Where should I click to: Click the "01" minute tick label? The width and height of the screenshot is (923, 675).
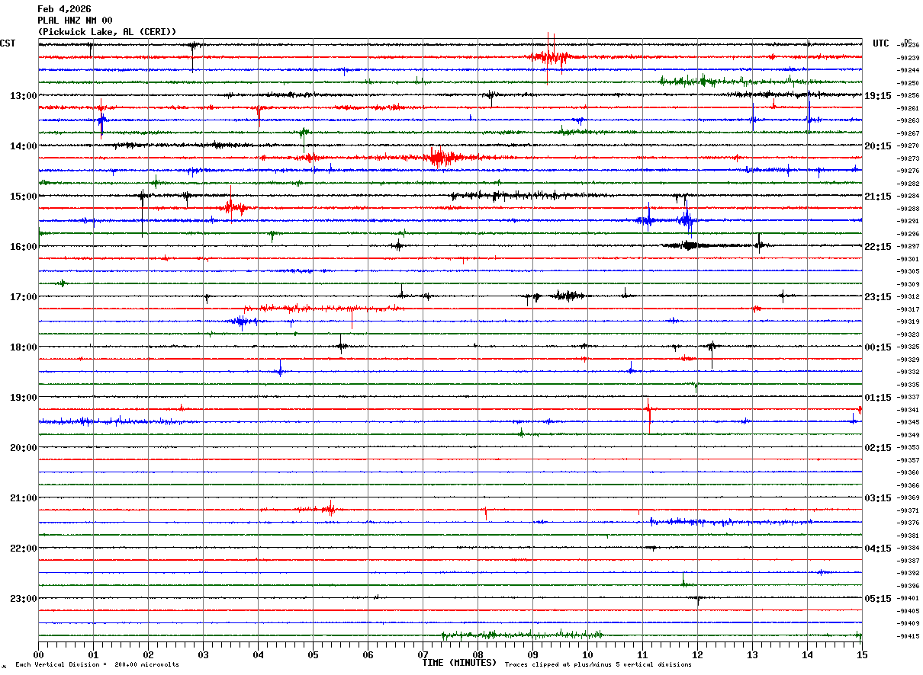click(x=93, y=654)
